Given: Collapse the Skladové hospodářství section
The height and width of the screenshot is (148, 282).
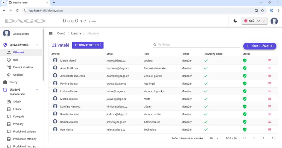Looking at the screenshot, I should click(x=37, y=90).
